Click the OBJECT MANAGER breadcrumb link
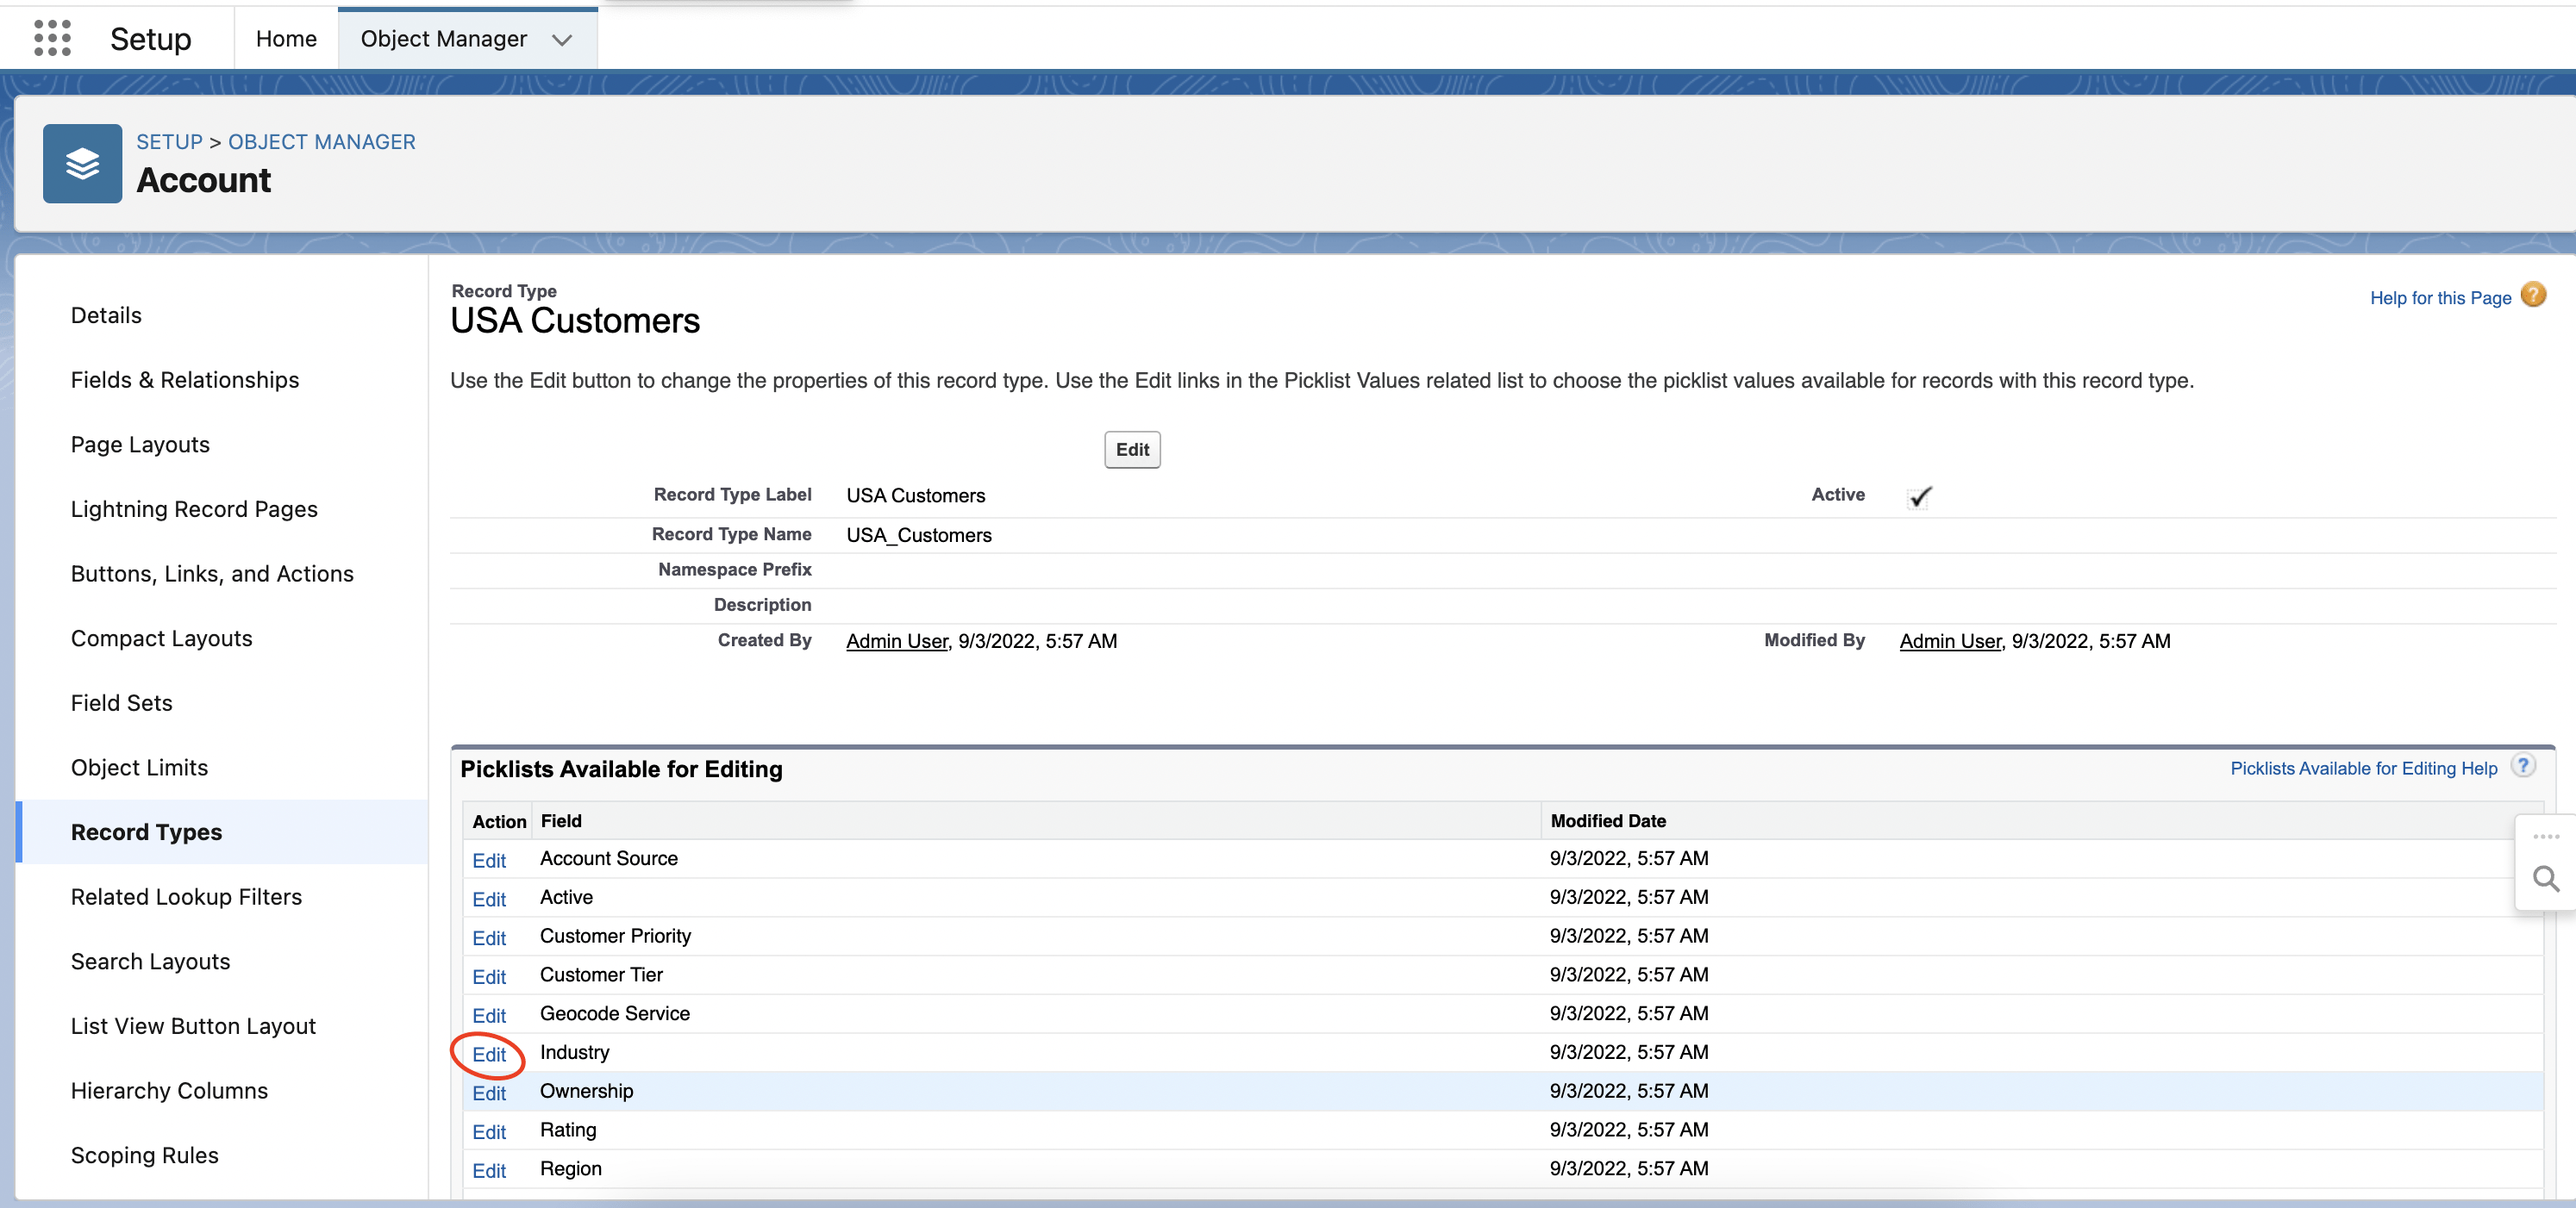This screenshot has height=1208, width=2576. [x=321, y=142]
